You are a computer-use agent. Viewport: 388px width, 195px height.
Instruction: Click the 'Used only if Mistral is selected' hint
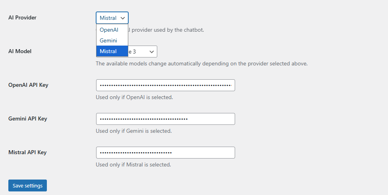click(x=133, y=164)
